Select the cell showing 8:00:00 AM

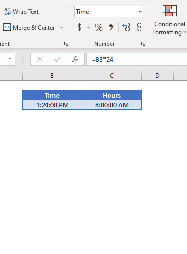pos(112,105)
